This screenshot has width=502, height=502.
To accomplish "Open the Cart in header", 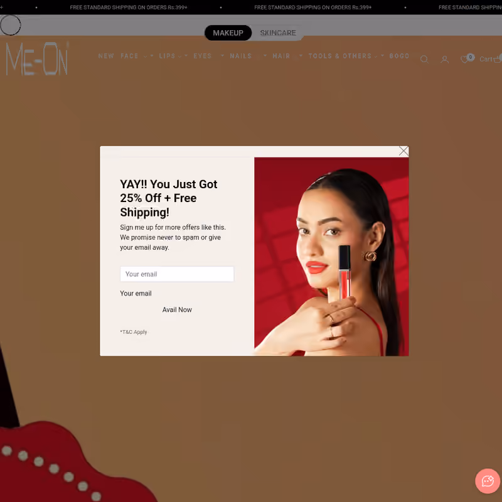I will click(491, 59).
